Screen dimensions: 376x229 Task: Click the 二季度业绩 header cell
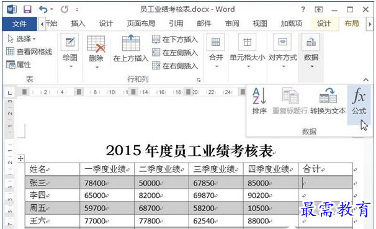point(161,169)
